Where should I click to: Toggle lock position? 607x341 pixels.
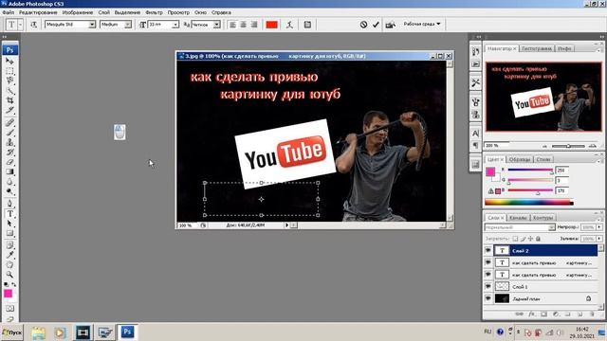531,239
